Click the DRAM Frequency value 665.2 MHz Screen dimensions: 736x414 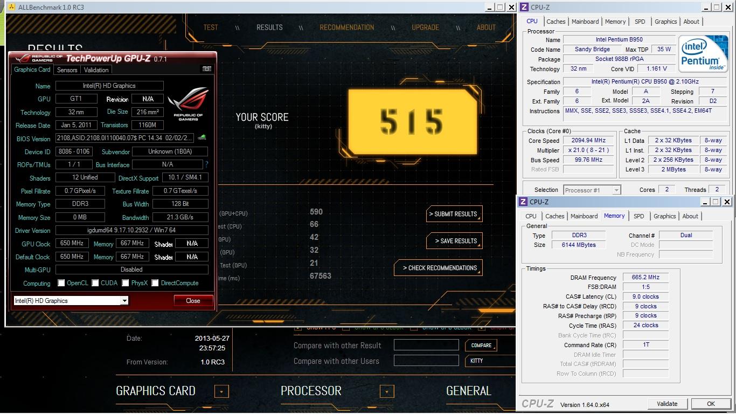coord(645,278)
